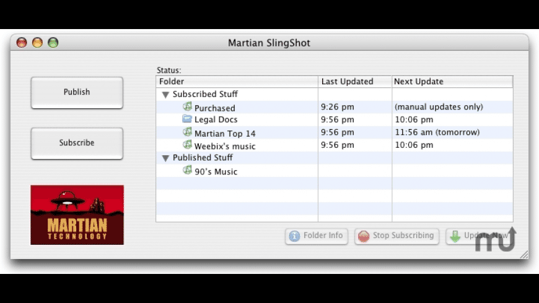Click the Legal Docs folder icon
539x303 pixels.
point(188,119)
